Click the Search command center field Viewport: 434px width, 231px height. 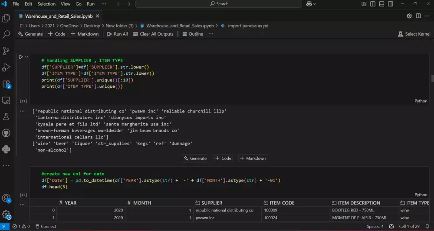[x=219, y=4]
